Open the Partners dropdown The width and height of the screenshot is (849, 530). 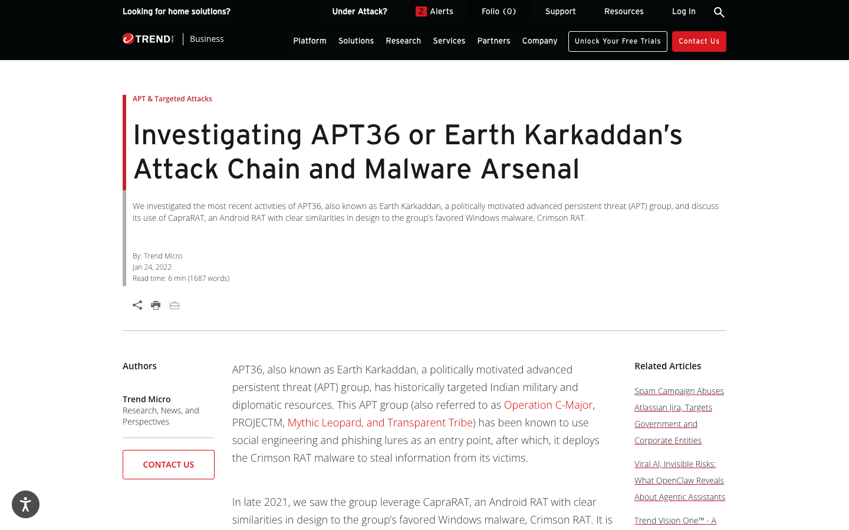(493, 41)
